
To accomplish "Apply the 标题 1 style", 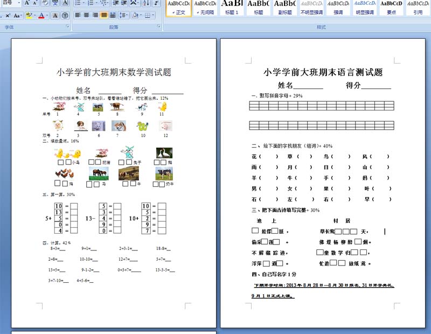I will tap(232, 8).
